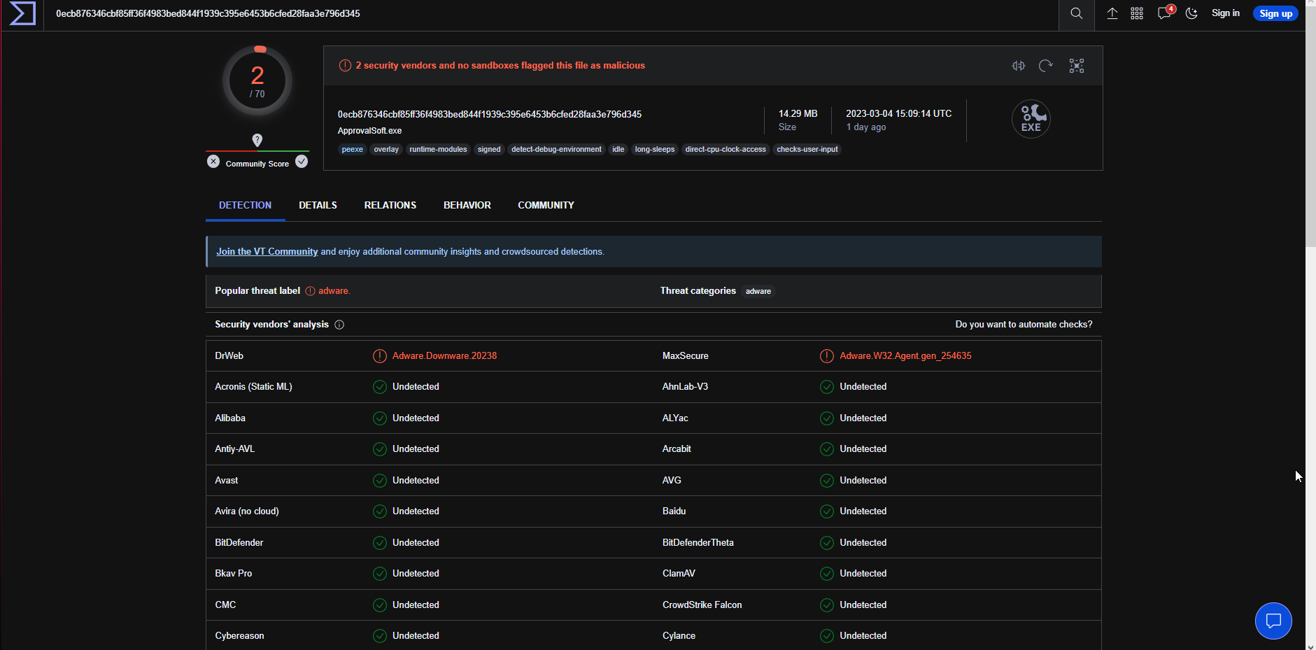Viewport: 1316px width, 650px height.
Task: Click the reanalyze file icon
Action: [x=1046, y=66]
